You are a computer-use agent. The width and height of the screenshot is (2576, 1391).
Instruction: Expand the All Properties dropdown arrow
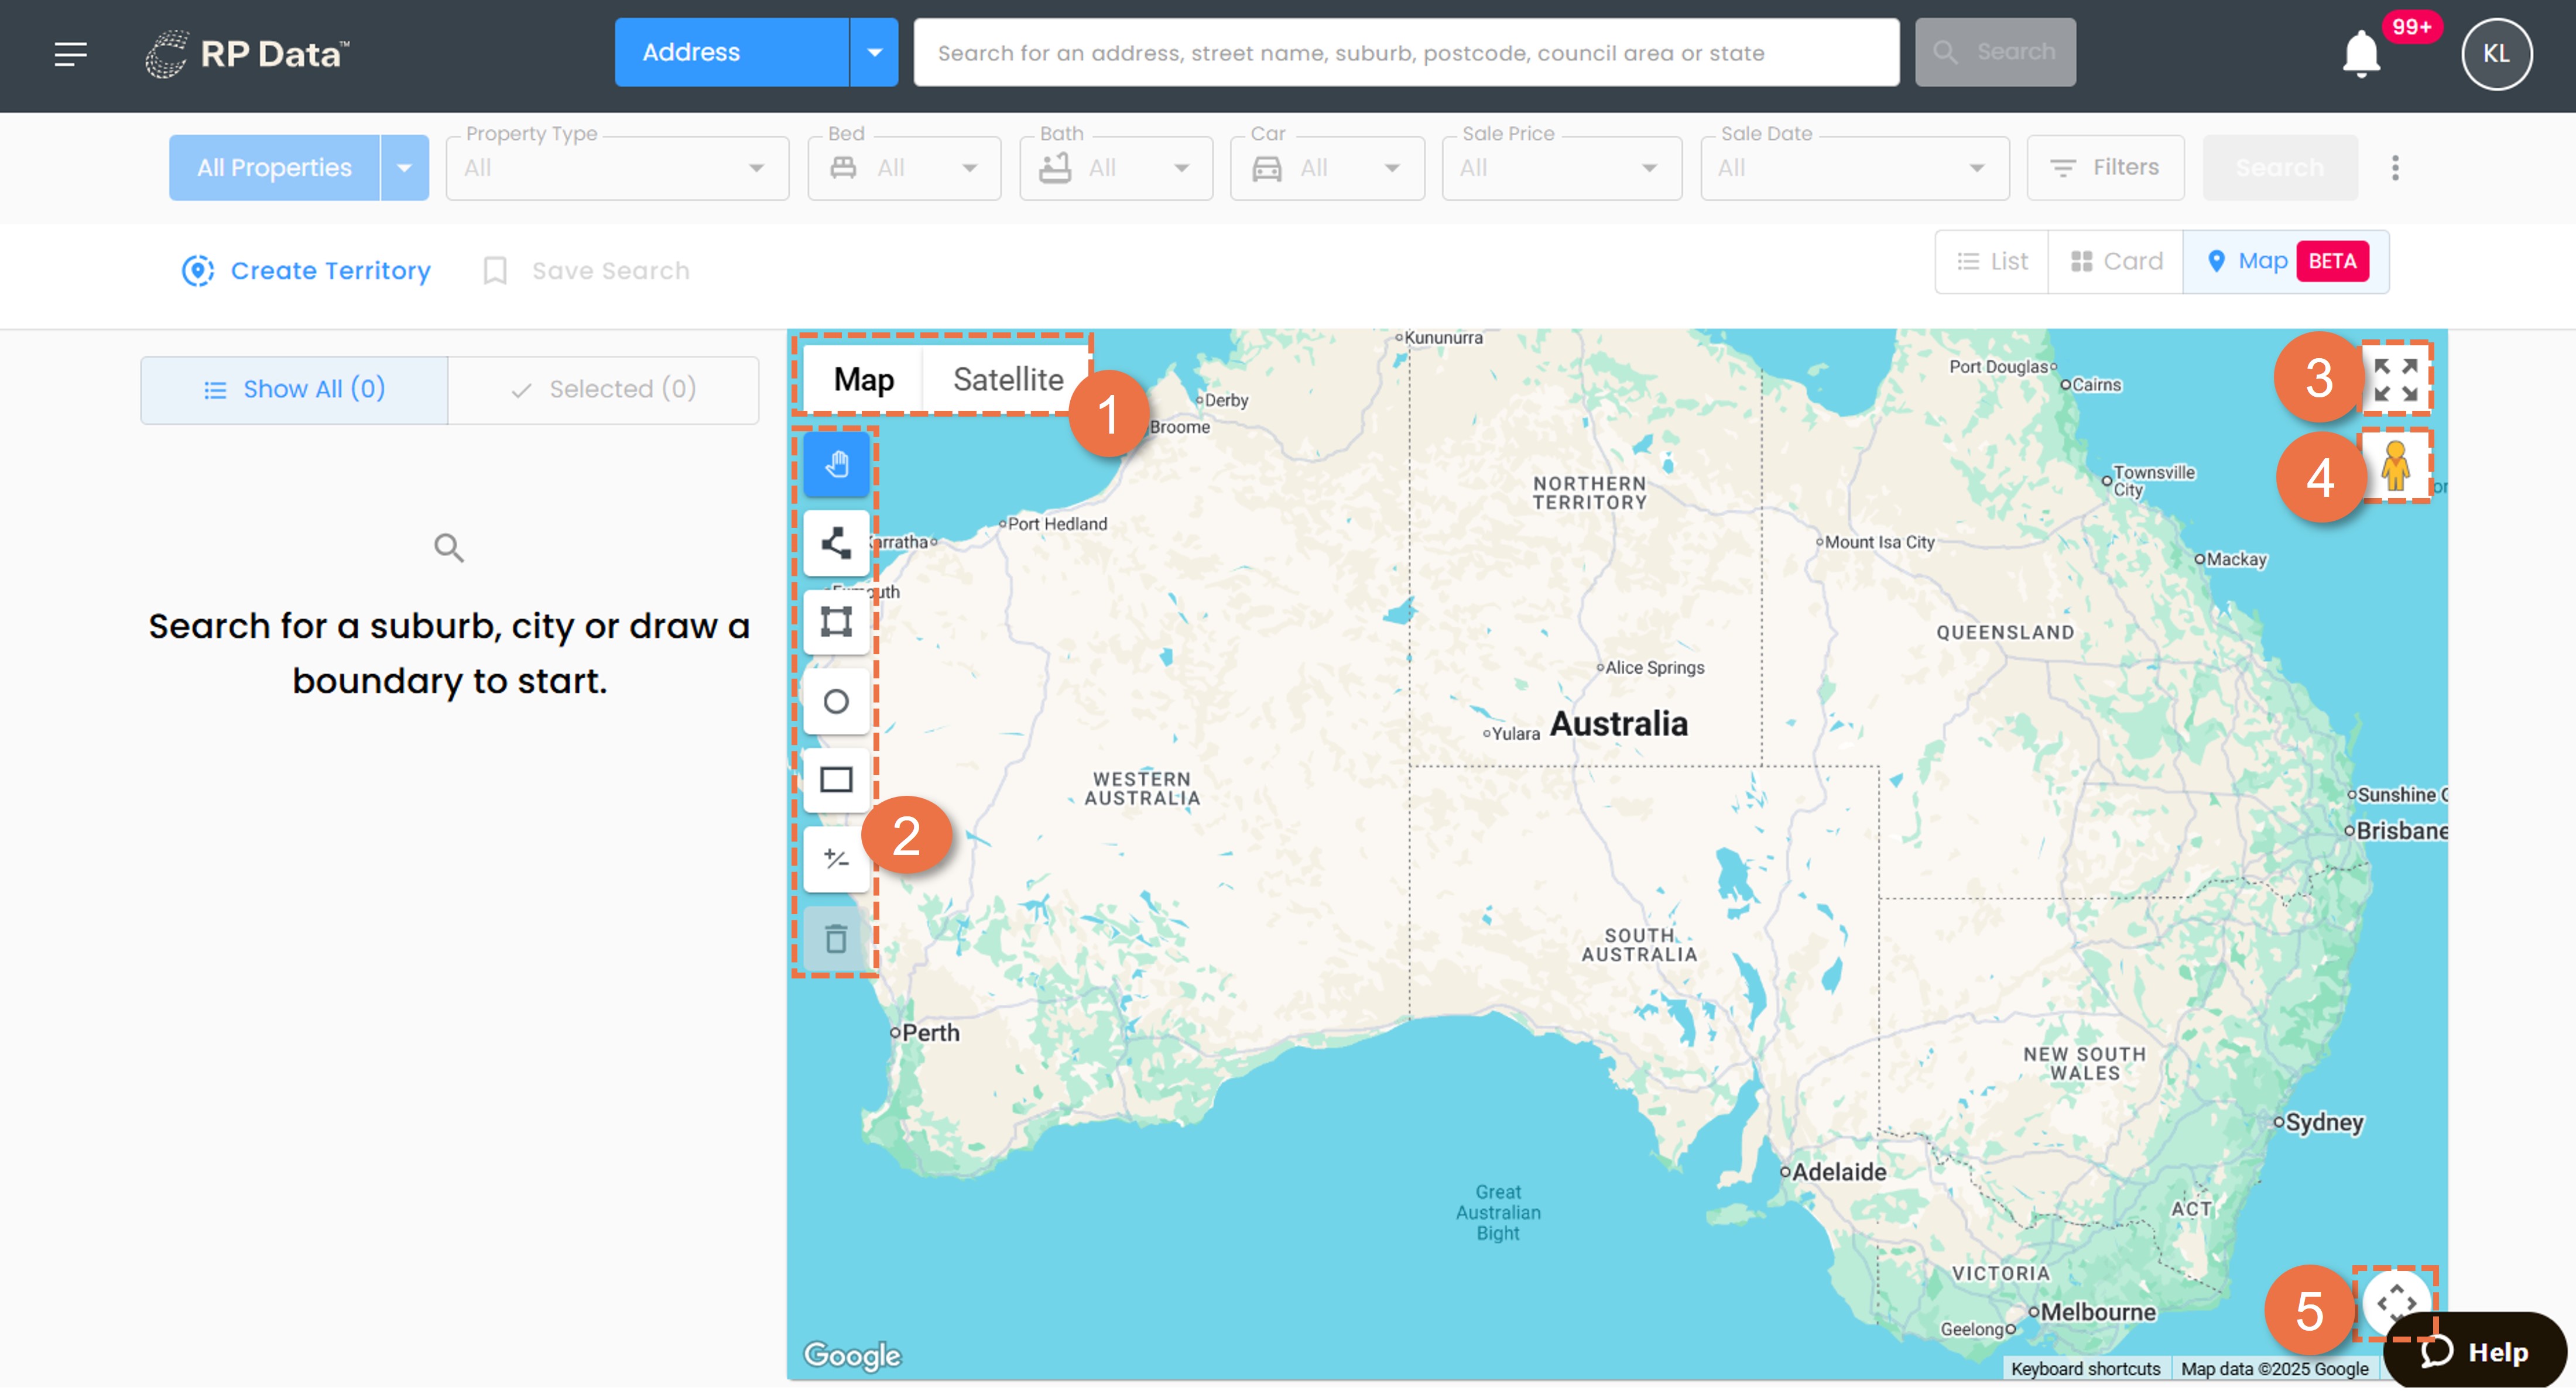pyautogui.click(x=404, y=168)
